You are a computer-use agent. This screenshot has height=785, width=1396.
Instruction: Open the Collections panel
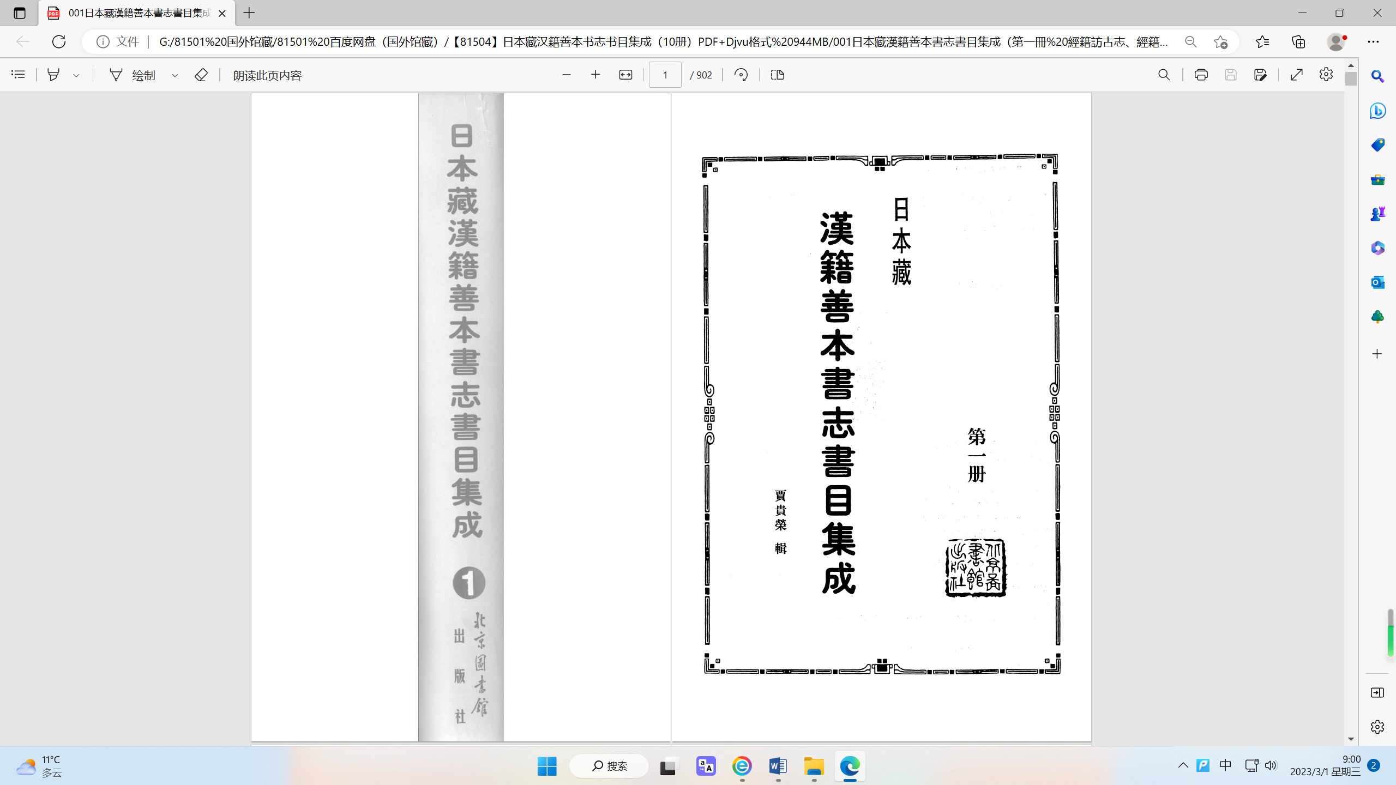click(x=1298, y=41)
